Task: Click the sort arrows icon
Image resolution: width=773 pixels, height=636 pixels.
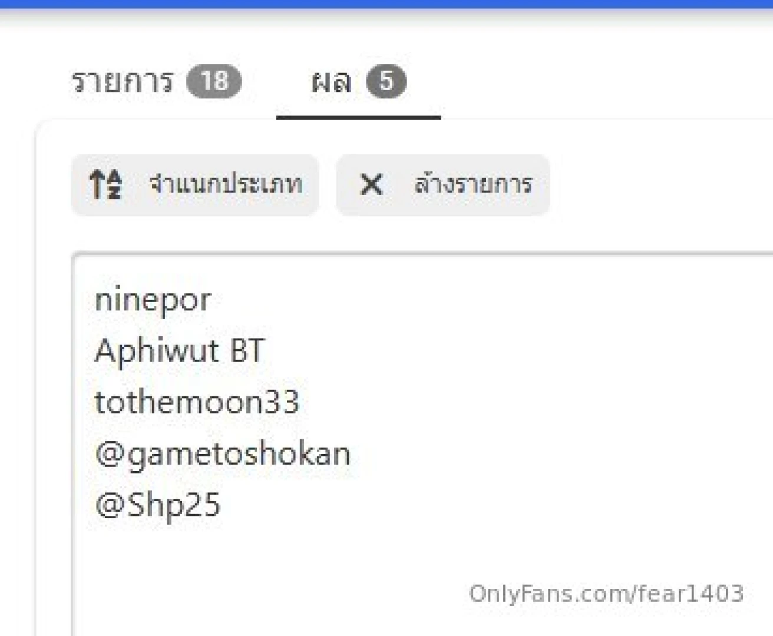Action: pyautogui.click(x=106, y=184)
